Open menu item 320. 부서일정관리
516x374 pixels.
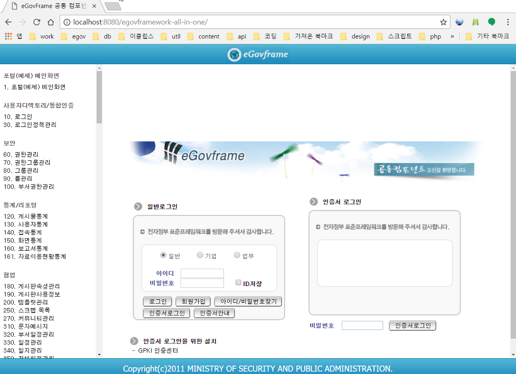coord(29,334)
